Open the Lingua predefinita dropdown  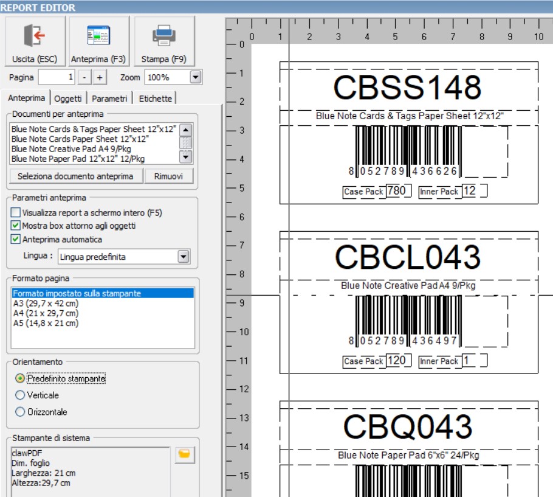184,257
